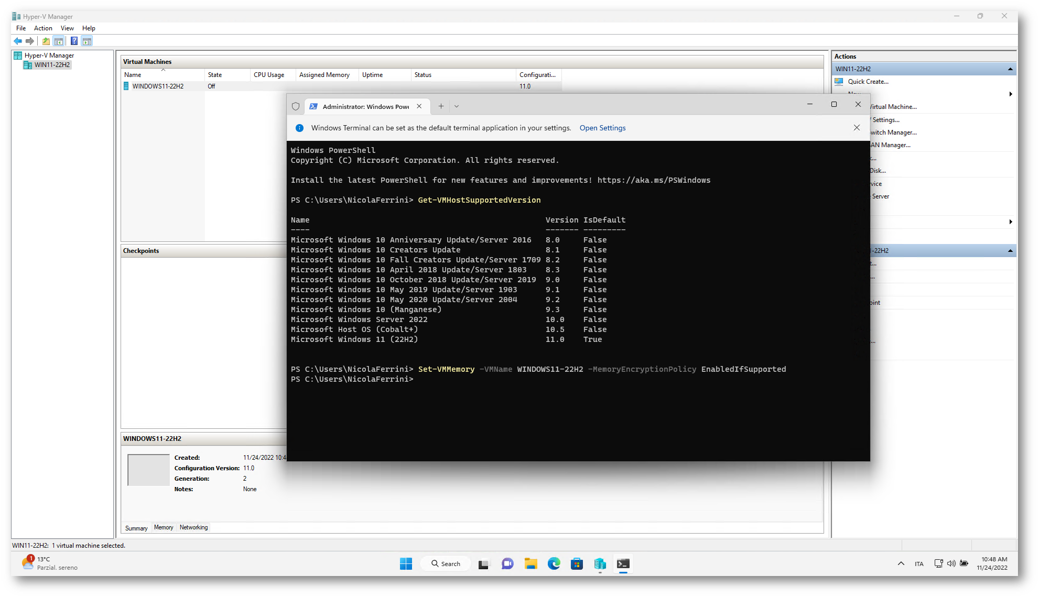The image size is (1040, 598).
Task: Expand the New submenu arrow in Actions
Action: click(x=1010, y=94)
